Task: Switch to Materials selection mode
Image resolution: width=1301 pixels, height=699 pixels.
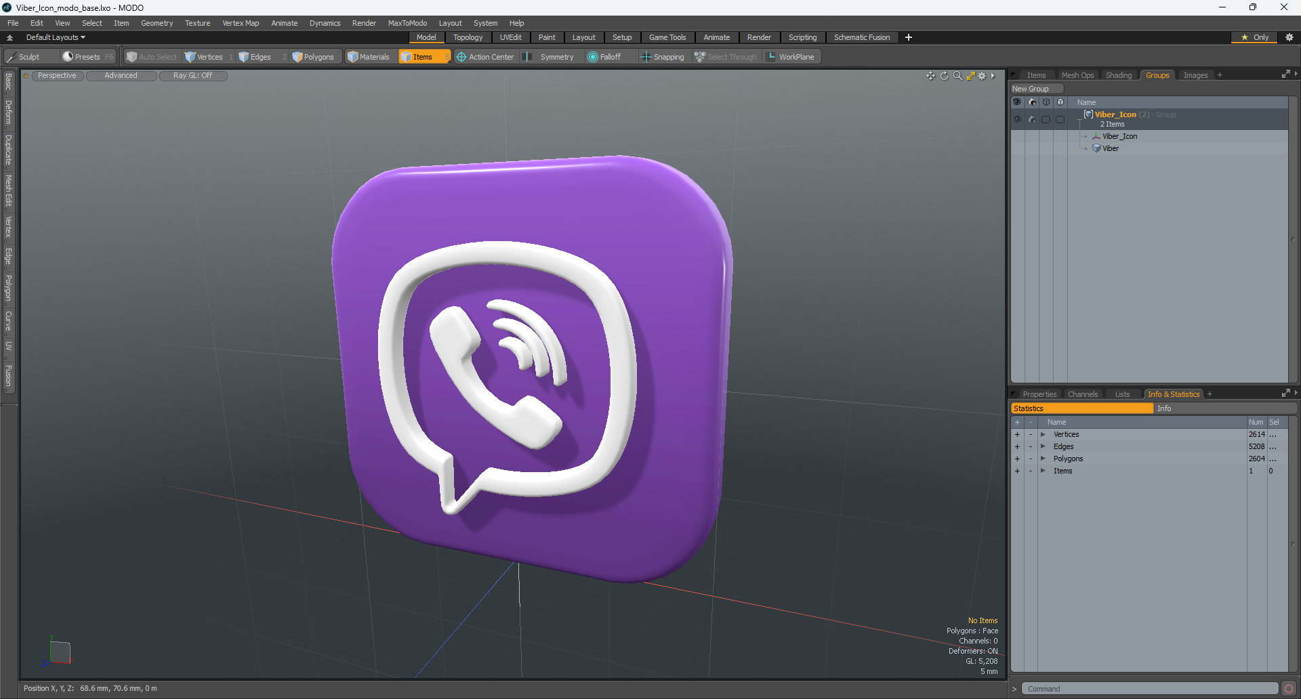Action: click(x=369, y=57)
